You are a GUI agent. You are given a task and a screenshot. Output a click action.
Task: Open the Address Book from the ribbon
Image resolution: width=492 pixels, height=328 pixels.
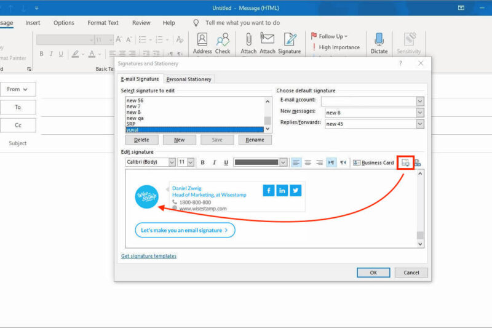point(202,42)
